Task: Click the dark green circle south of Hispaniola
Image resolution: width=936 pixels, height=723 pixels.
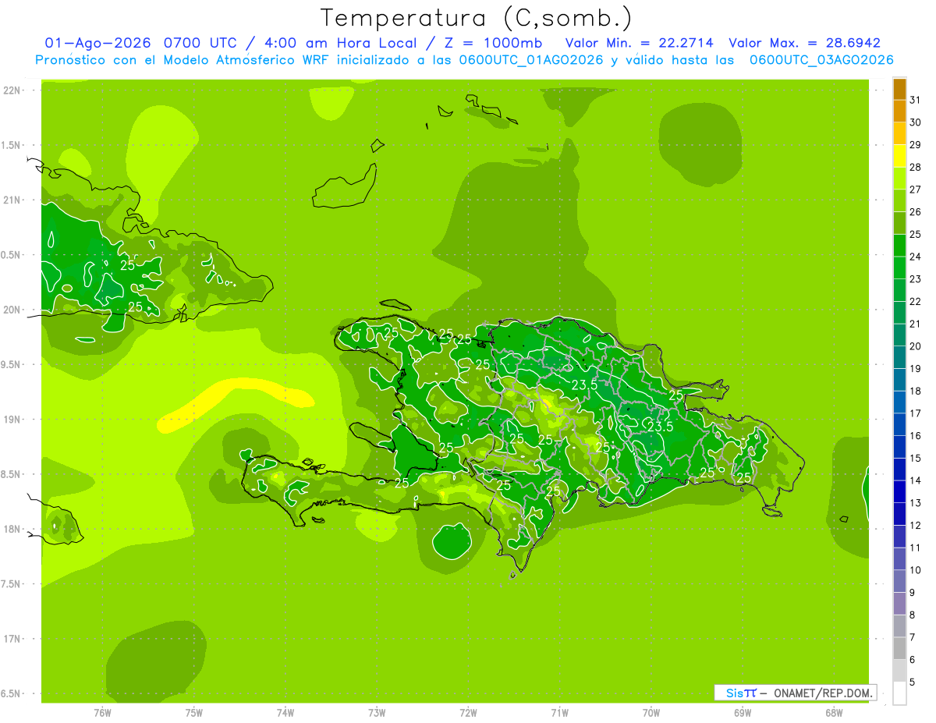Action: [x=452, y=541]
